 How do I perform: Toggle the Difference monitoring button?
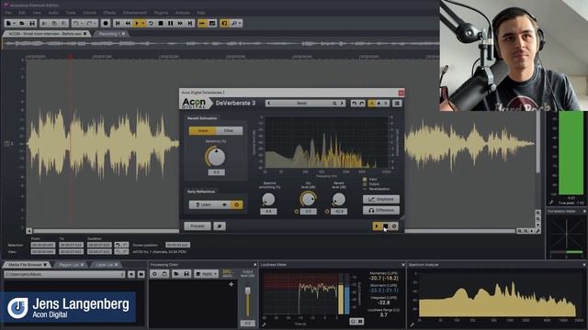(381, 210)
